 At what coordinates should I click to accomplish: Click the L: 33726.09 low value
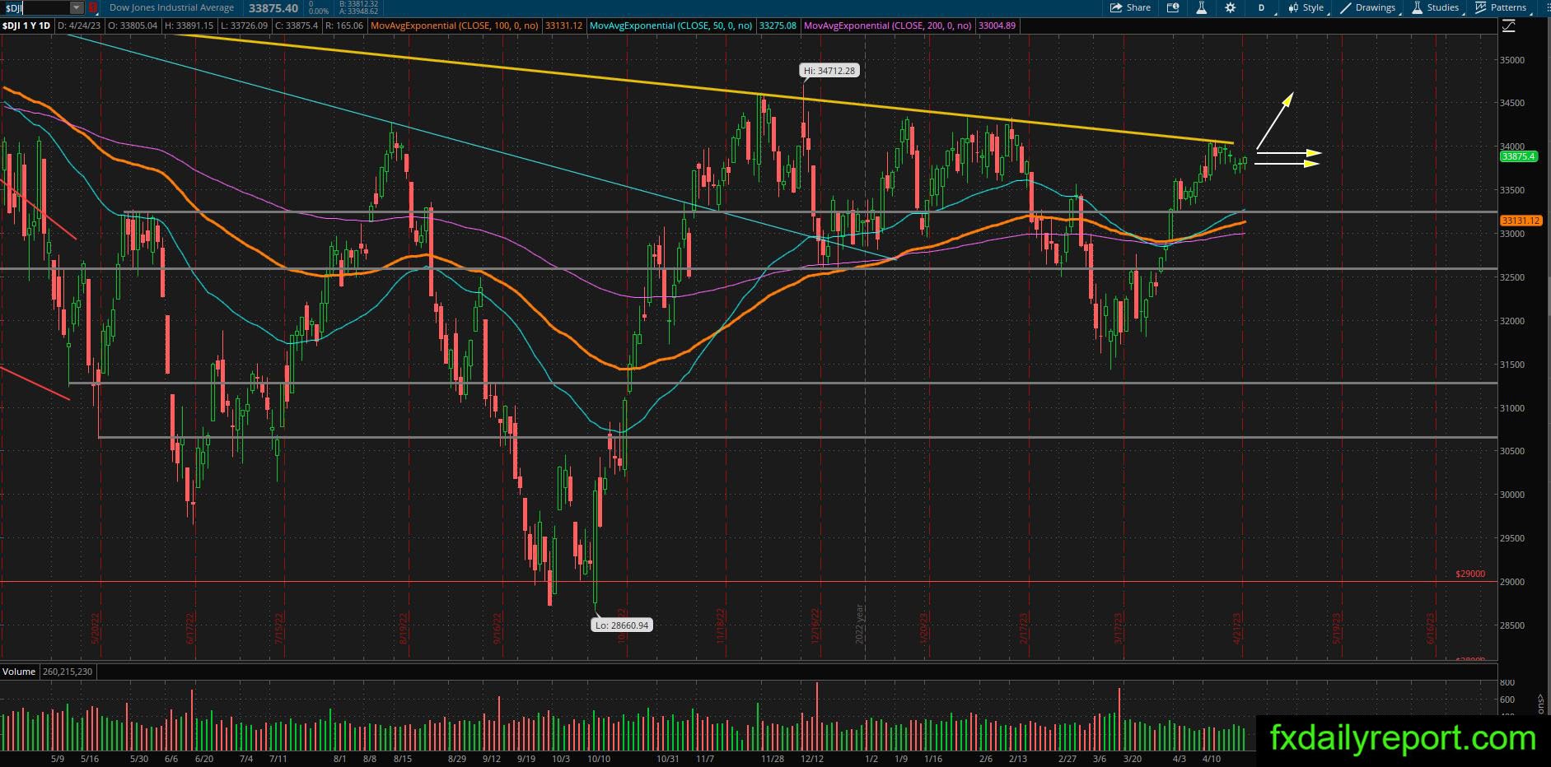point(244,26)
